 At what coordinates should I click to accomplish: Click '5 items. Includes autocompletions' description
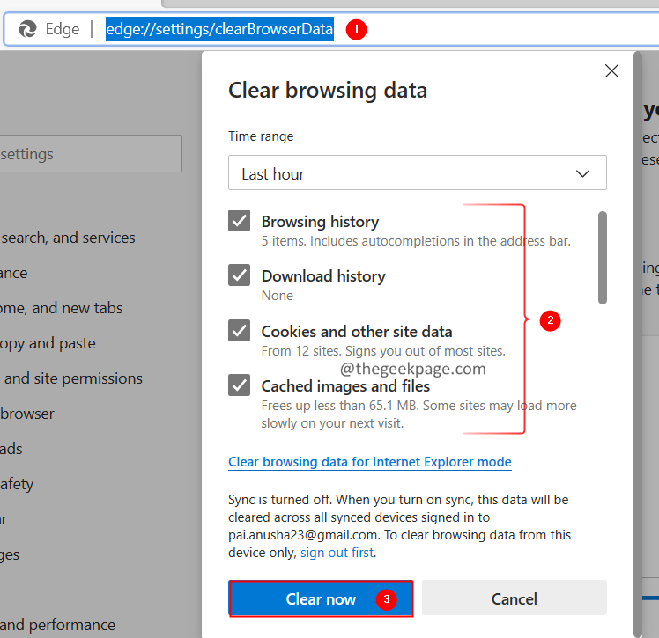pos(416,241)
